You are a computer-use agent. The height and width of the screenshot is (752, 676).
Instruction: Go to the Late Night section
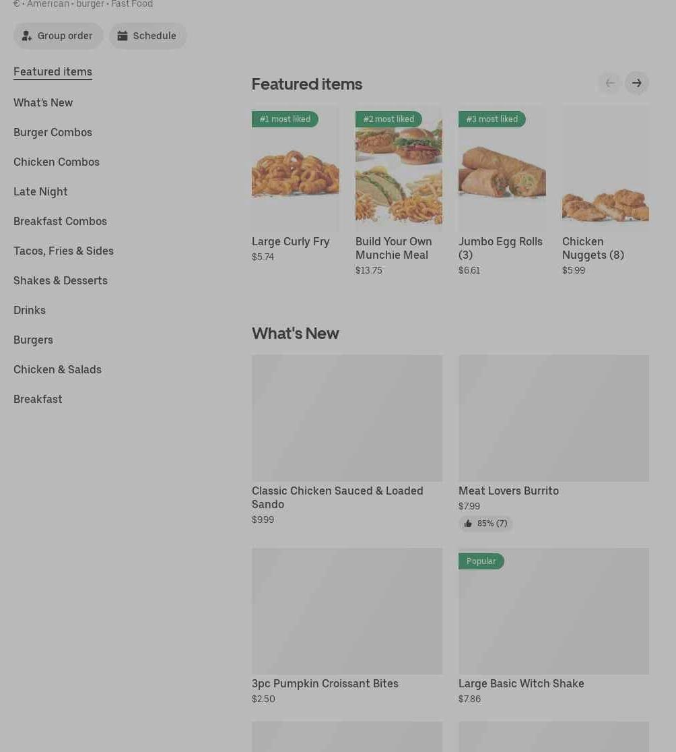(40, 191)
